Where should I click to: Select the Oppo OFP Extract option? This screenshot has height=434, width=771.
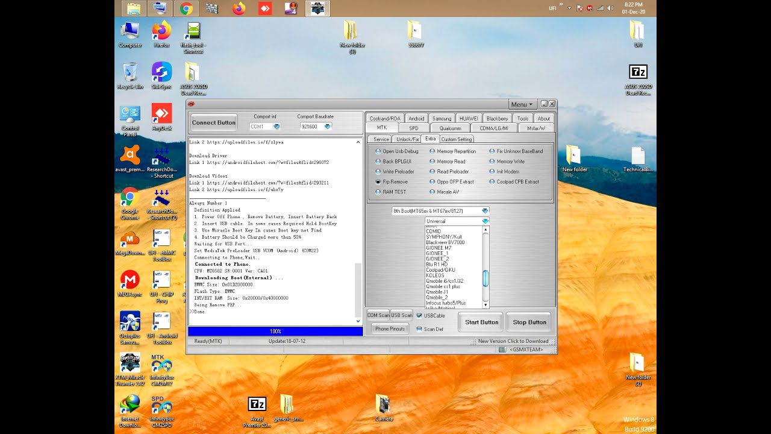(x=451, y=181)
